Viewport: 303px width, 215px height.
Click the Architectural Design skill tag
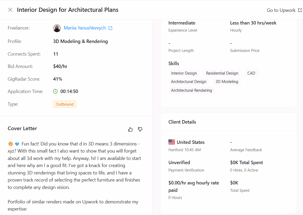click(189, 82)
